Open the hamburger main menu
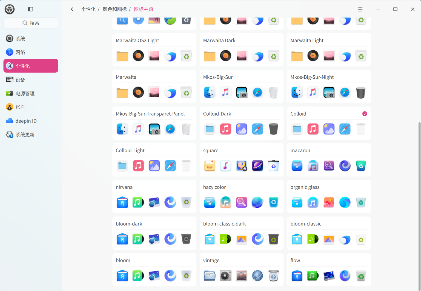The height and width of the screenshot is (291, 421). (x=360, y=9)
